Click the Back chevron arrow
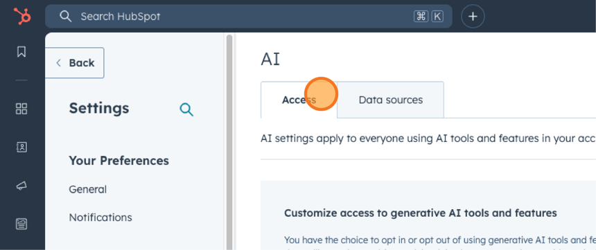Viewport: 596px width, 250px height. click(x=58, y=63)
